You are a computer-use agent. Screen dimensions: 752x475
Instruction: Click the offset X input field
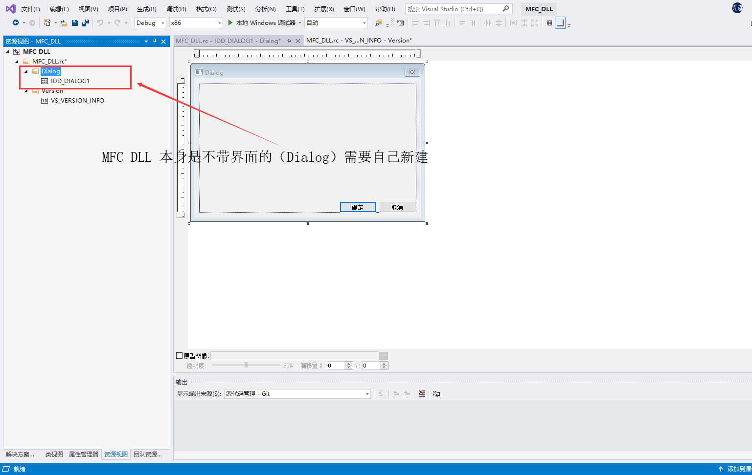tap(336, 366)
